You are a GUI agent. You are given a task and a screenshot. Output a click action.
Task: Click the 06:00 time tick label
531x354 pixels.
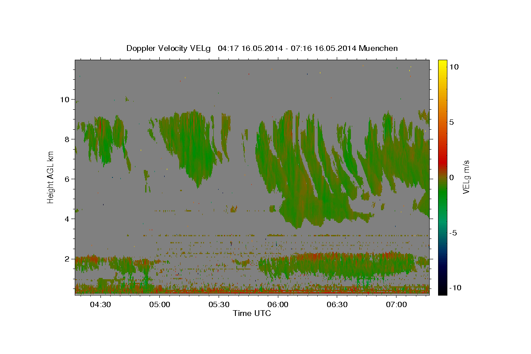tap(278, 305)
